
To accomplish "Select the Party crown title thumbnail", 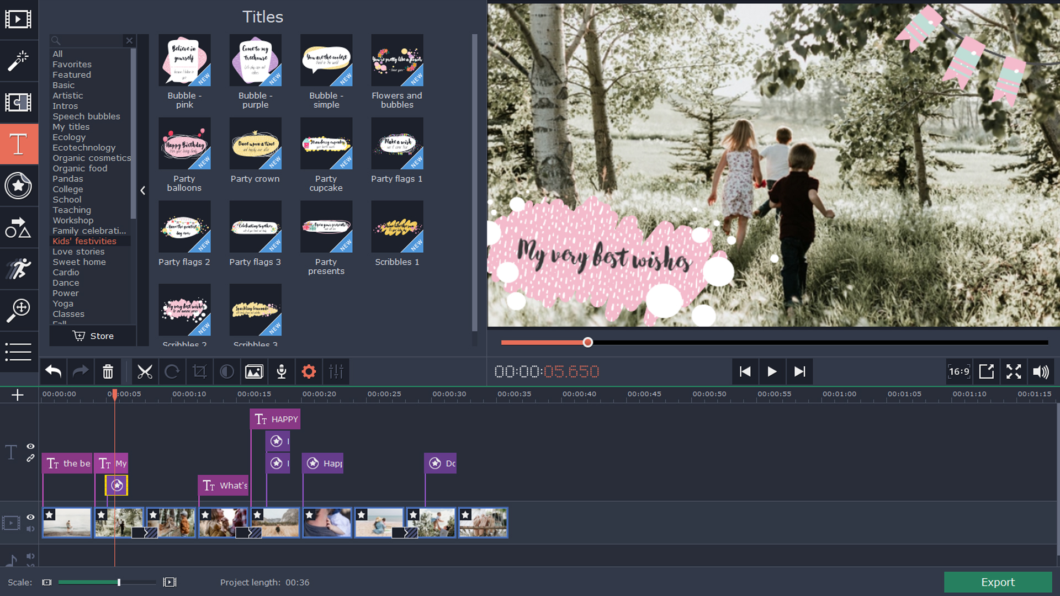I will (255, 143).
